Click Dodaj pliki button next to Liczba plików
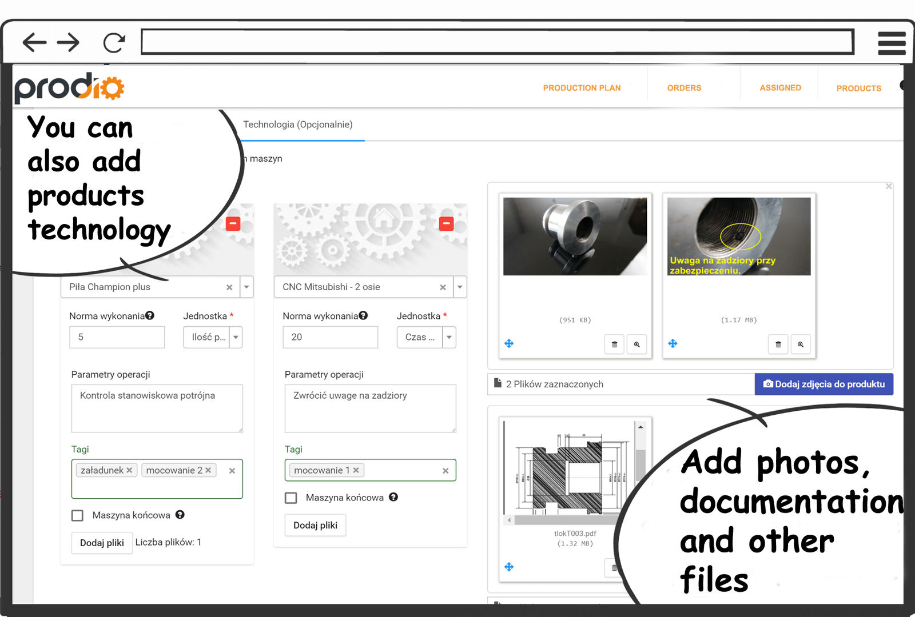915x617 pixels. tap(102, 543)
